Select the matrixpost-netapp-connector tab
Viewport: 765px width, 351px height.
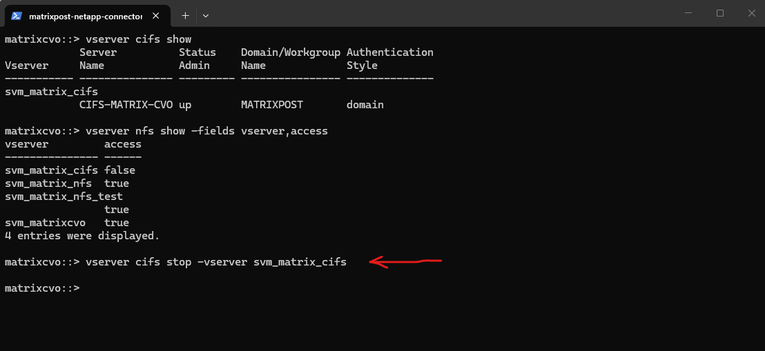tap(85, 15)
